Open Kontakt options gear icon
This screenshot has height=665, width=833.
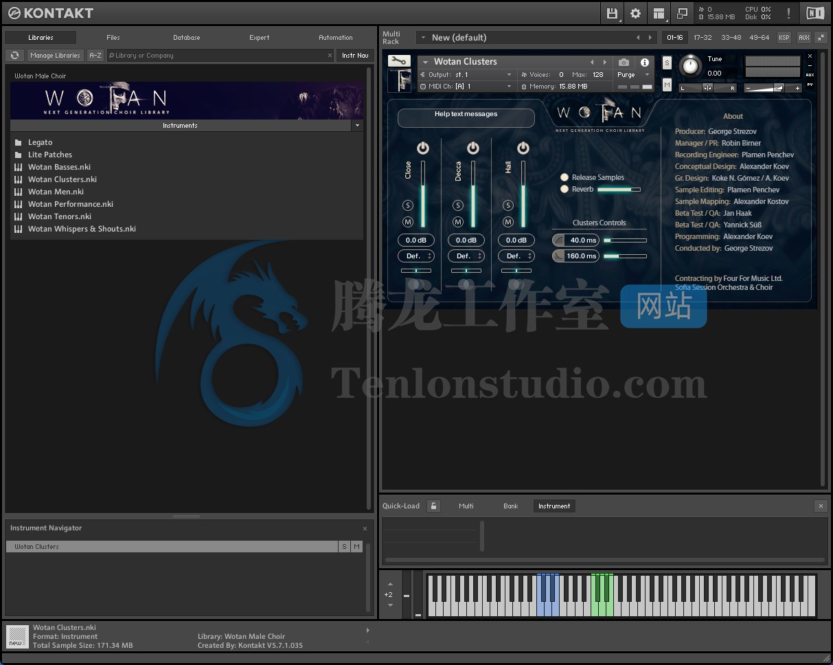[635, 13]
